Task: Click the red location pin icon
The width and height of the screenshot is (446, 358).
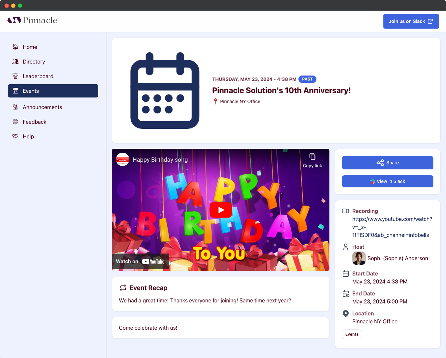Action: pos(216,101)
